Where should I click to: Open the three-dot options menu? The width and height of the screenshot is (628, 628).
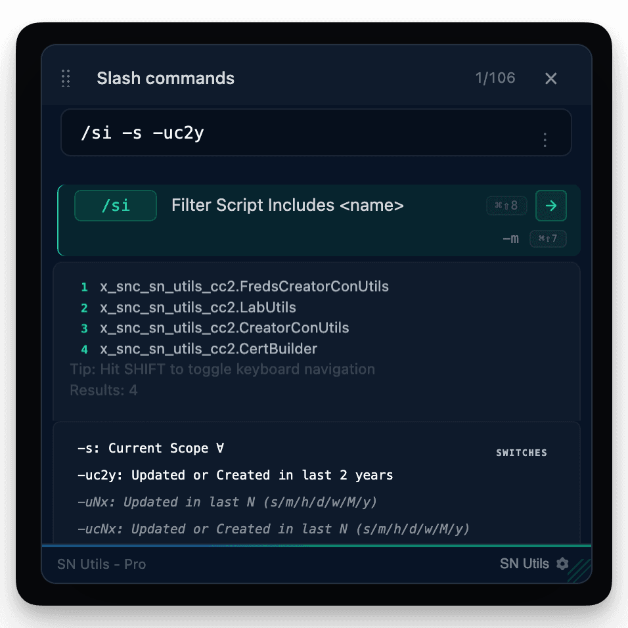click(x=545, y=139)
